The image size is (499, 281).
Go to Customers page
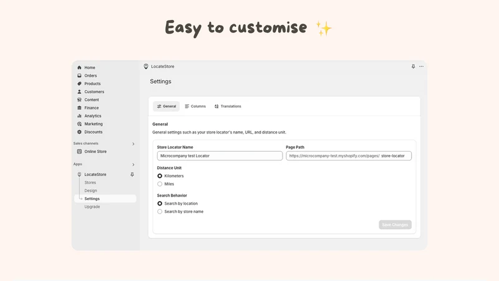94,91
